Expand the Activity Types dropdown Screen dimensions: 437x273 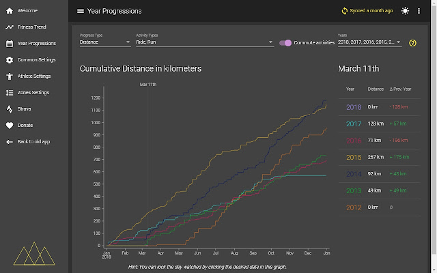[204, 42]
